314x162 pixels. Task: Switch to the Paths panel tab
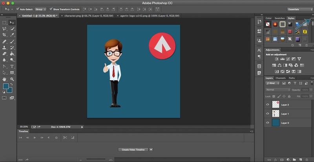292,78
